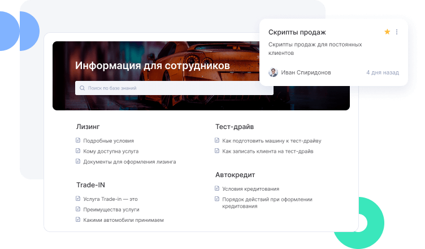Click document icon beside Кому доступна услуга
This screenshot has width=425, height=249.
[x=78, y=151]
